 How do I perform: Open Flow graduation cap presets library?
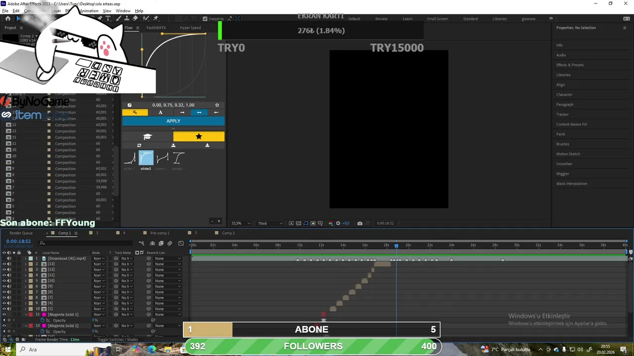click(148, 136)
